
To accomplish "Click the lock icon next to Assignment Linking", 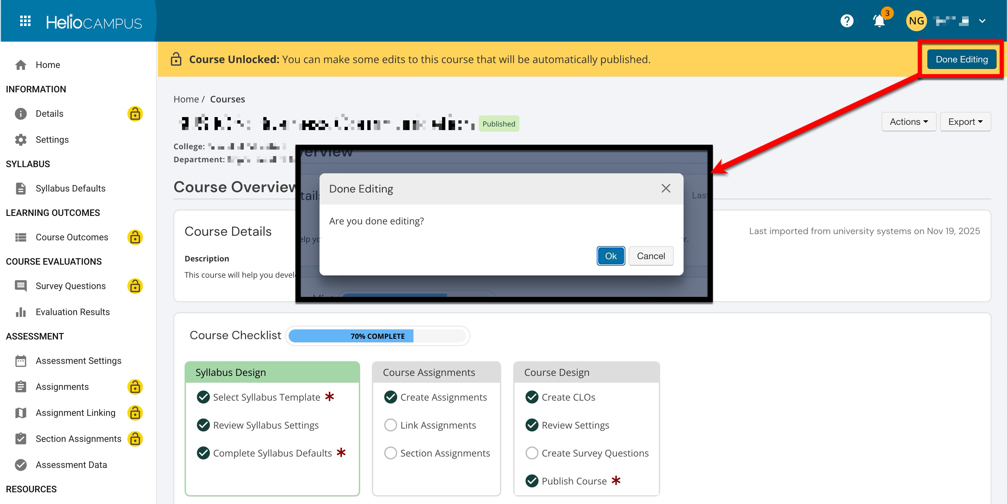I will [x=135, y=413].
